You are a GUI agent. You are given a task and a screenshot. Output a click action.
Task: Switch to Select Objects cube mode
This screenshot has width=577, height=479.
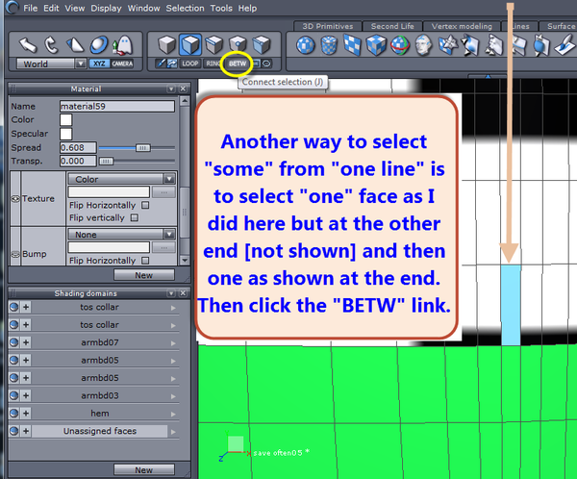tap(166, 44)
